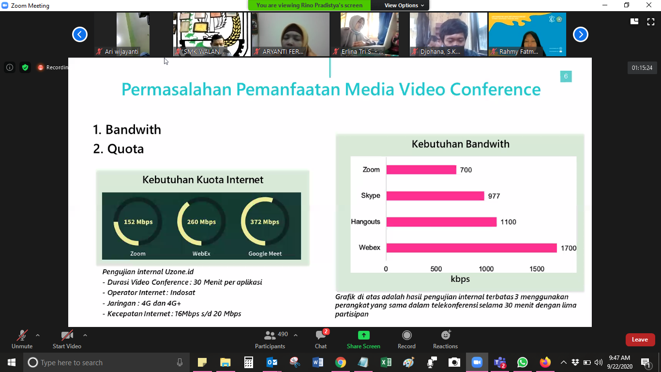Click the meeting information icon
The height and width of the screenshot is (372, 661).
(x=10, y=67)
